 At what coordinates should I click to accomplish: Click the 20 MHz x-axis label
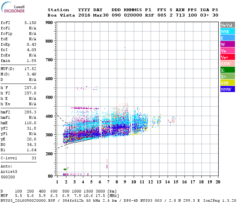point(218,182)
